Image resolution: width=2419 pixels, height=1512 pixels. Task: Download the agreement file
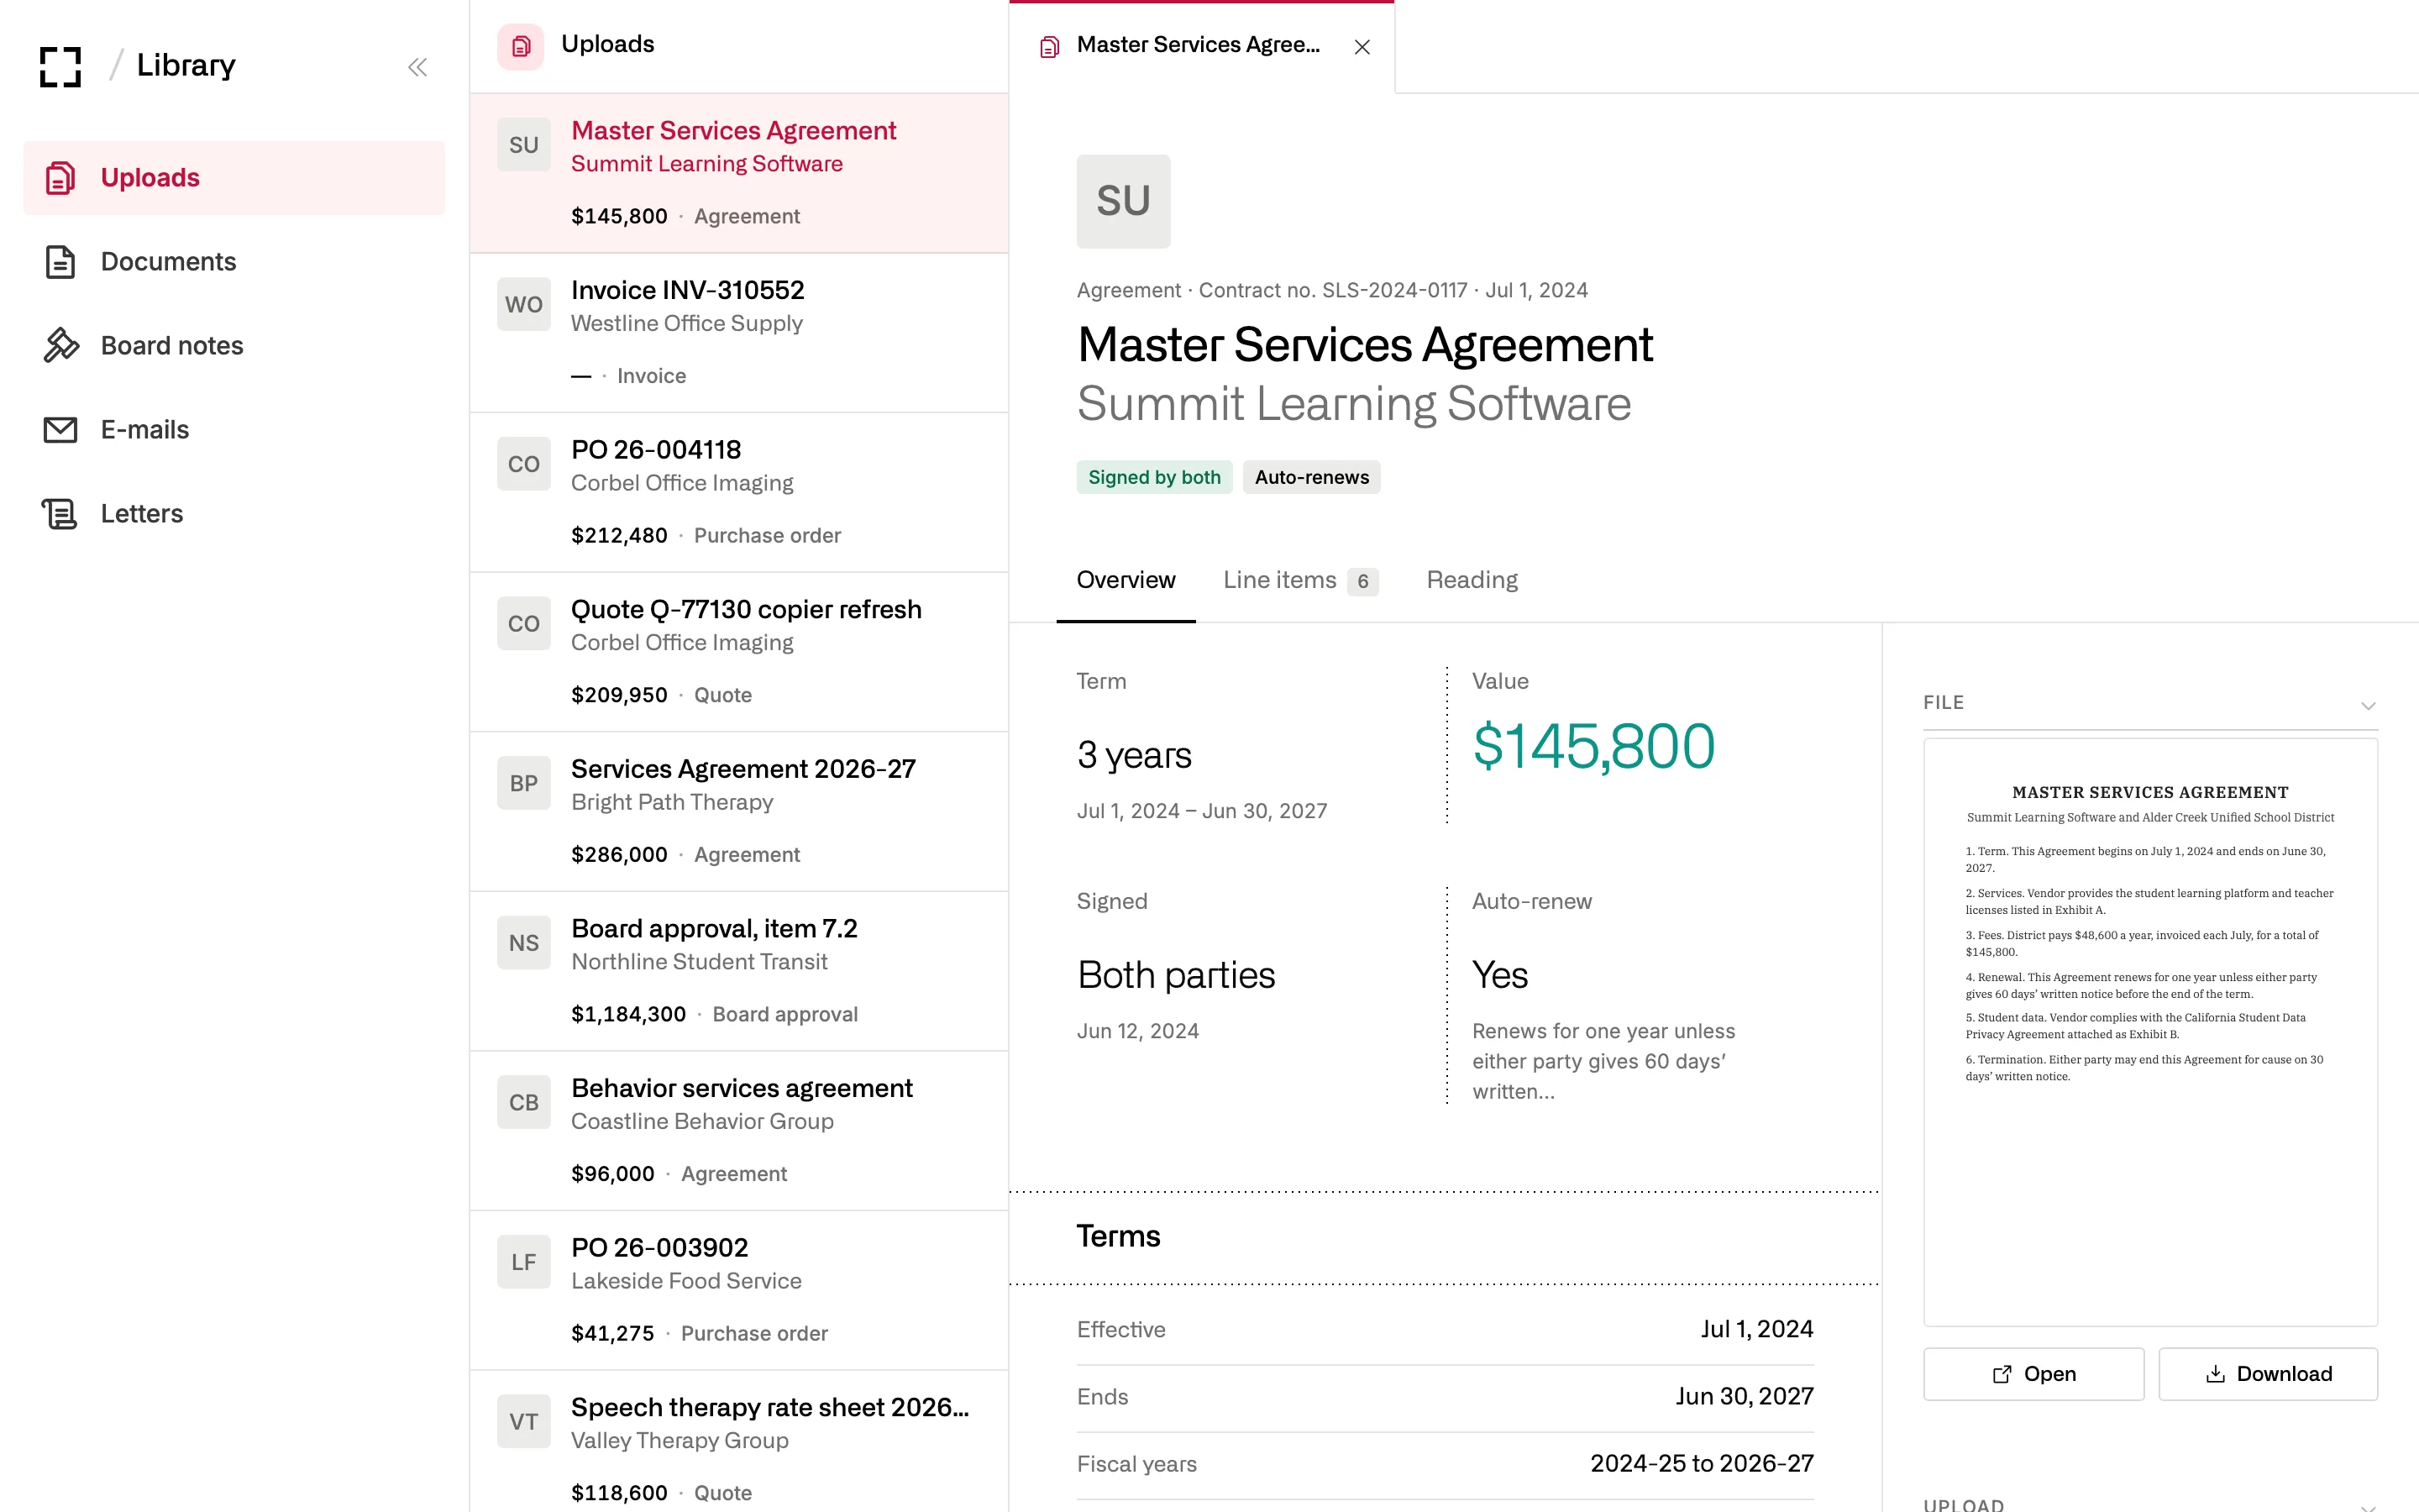pos(2268,1374)
